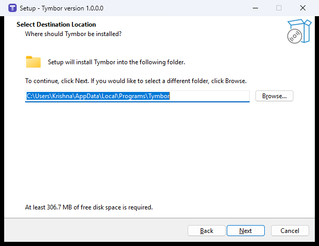Click the '306.7 MB of free disk space' note
This screenshot has height=246, width=319.
click(89, 207)
